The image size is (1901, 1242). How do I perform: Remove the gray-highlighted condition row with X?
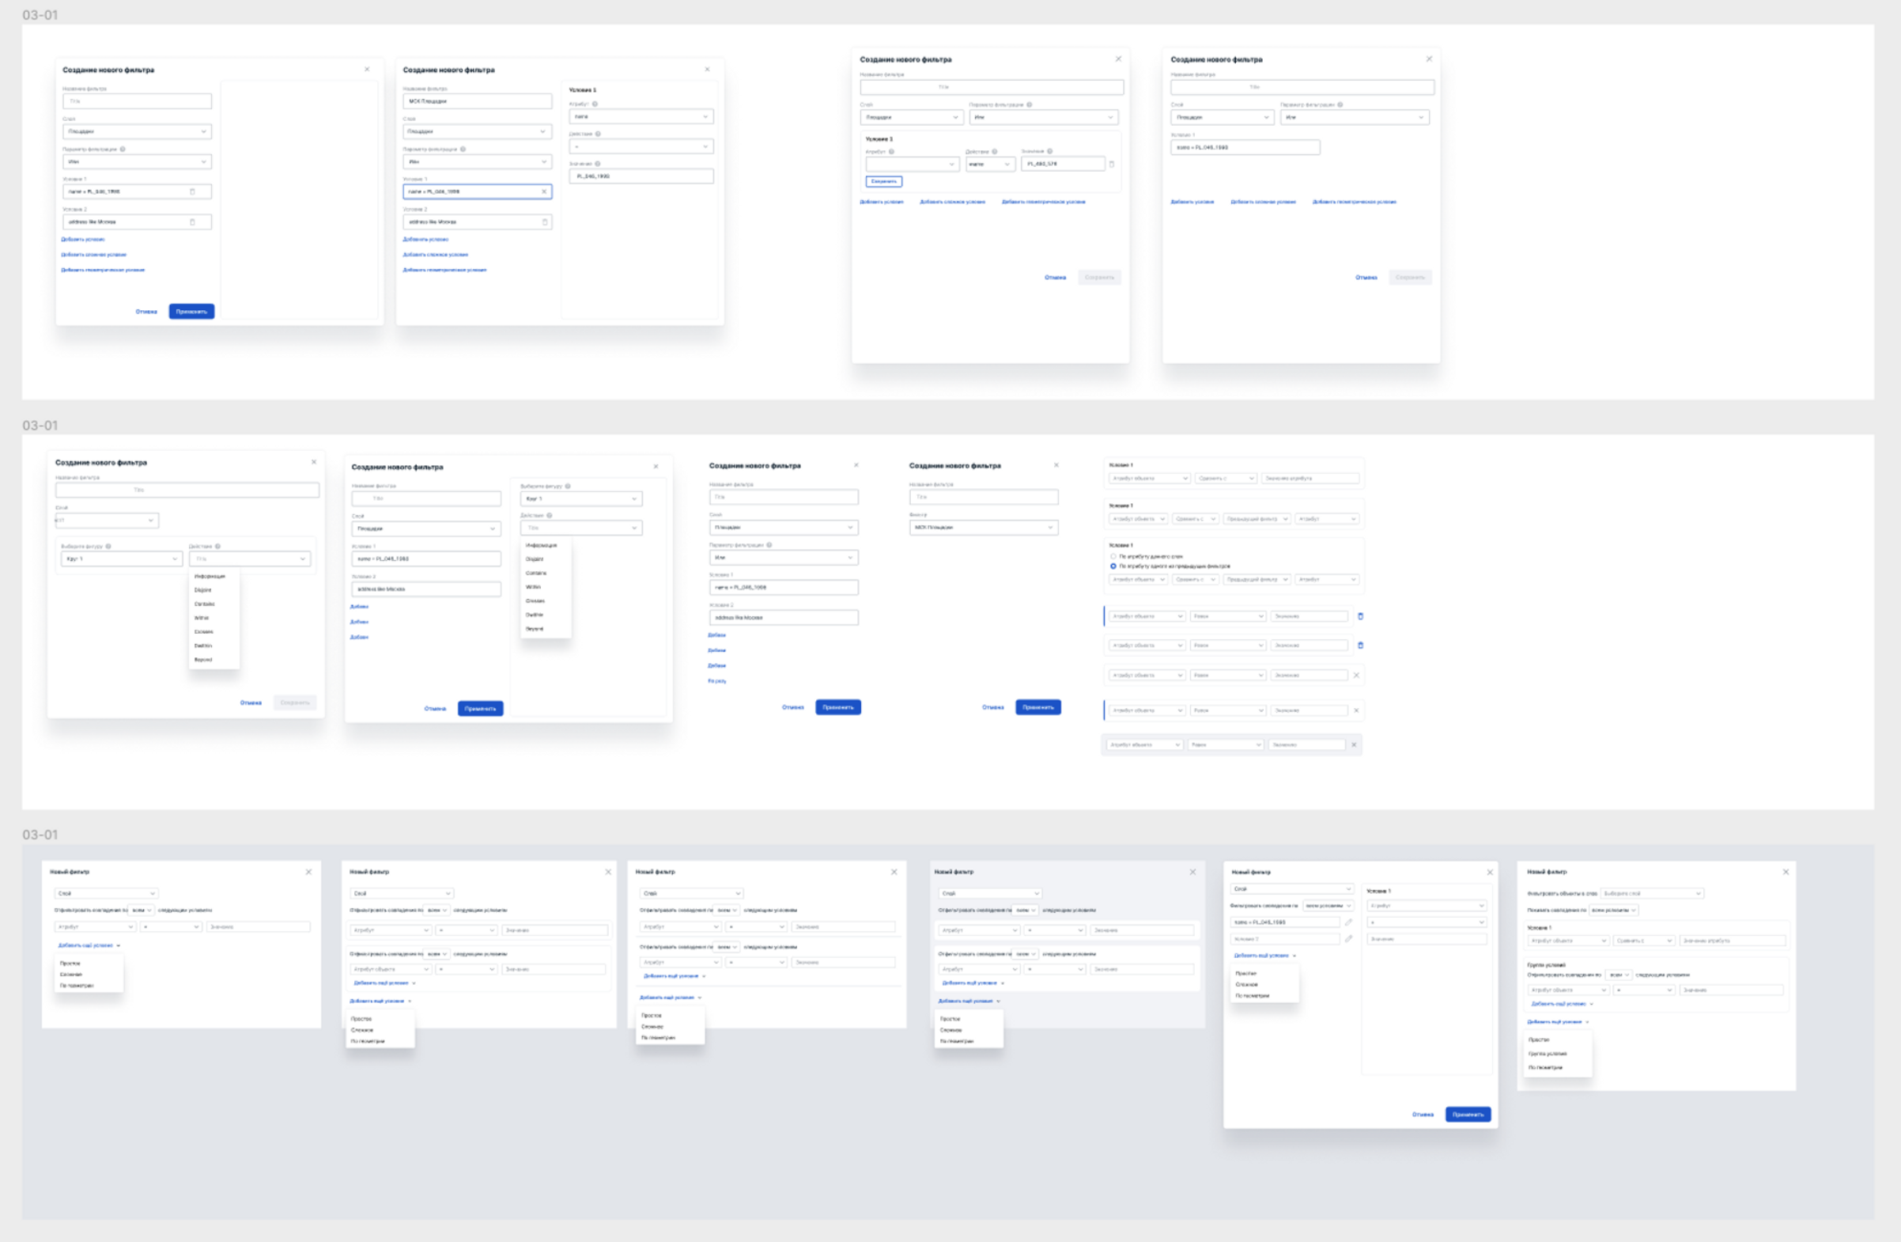coord(1353,745)
